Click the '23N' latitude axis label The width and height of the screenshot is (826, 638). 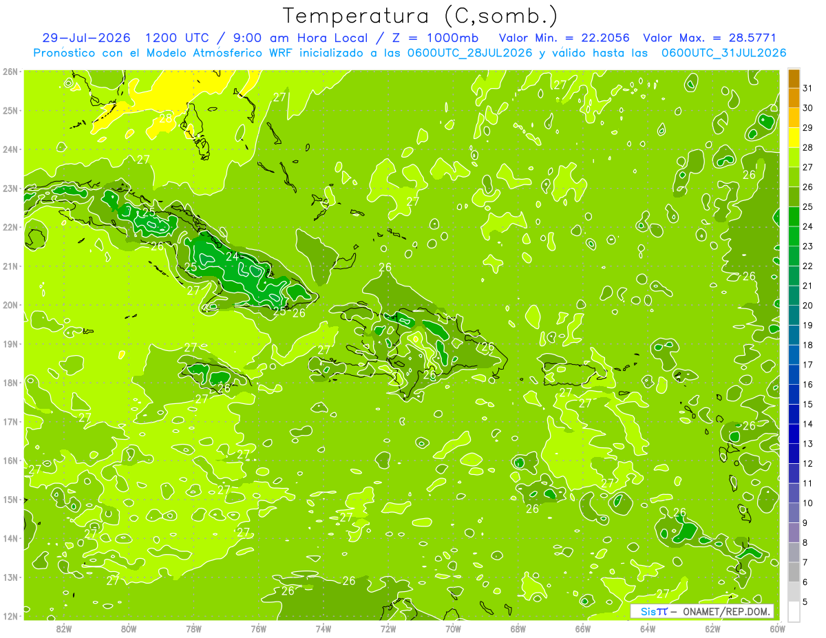click(10, 188)
